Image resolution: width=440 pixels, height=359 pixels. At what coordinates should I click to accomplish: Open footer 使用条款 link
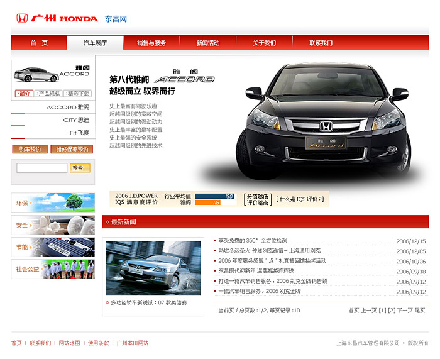[x=98, y=343]
